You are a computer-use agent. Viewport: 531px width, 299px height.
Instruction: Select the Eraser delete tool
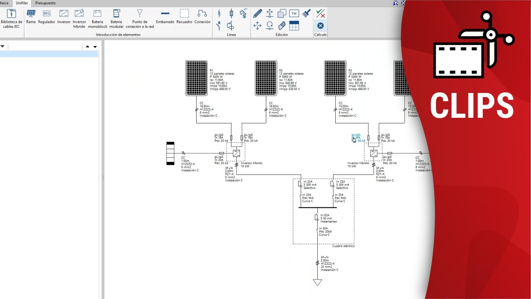tap(282, 26)
